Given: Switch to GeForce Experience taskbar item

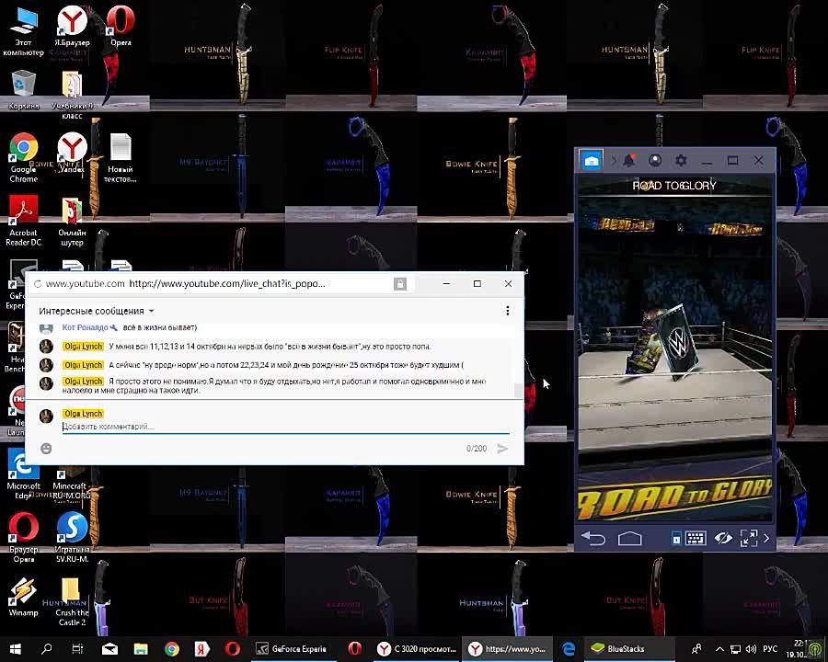Looking at the screenshot, I should point(293,649).
